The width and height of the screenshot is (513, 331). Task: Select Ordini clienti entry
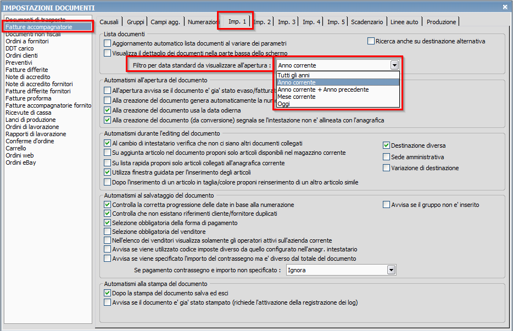[x=48, y=55]
